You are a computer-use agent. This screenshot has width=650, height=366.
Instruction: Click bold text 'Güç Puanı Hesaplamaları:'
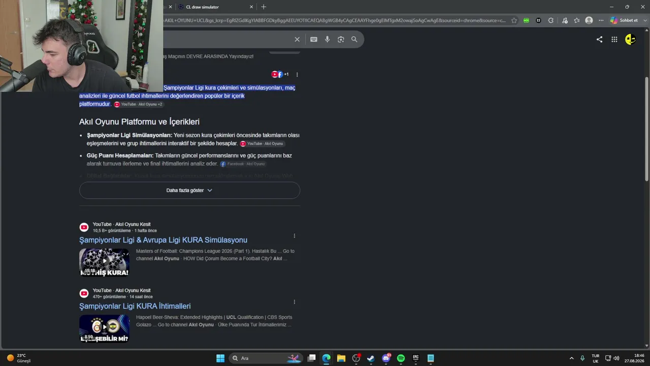point(120,156)
